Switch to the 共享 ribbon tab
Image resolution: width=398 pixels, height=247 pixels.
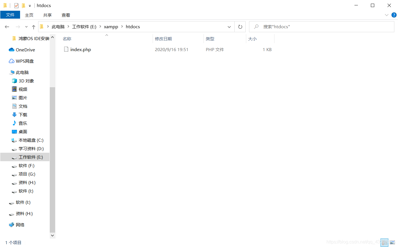(47, 15)
